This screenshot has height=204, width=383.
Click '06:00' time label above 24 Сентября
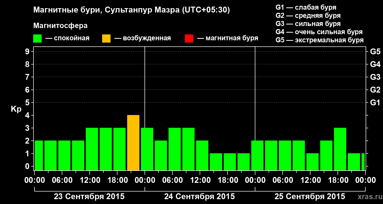click(172, 180)
